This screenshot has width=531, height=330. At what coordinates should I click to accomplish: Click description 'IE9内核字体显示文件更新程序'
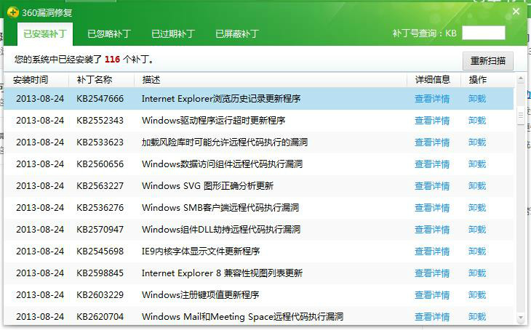tap(201, 251)
